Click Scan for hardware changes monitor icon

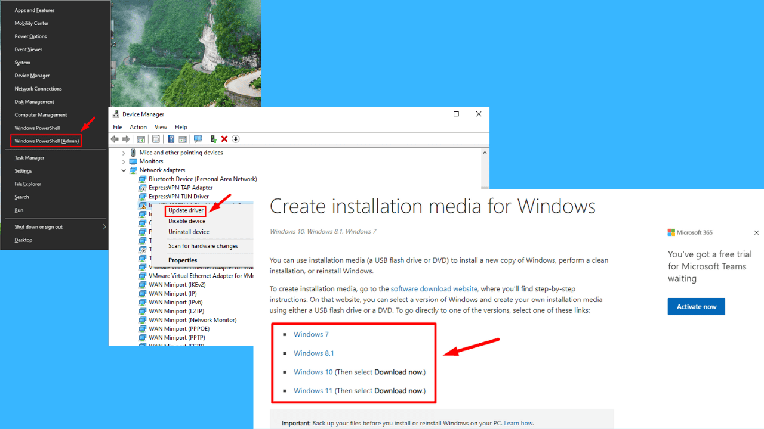(198, 139)
